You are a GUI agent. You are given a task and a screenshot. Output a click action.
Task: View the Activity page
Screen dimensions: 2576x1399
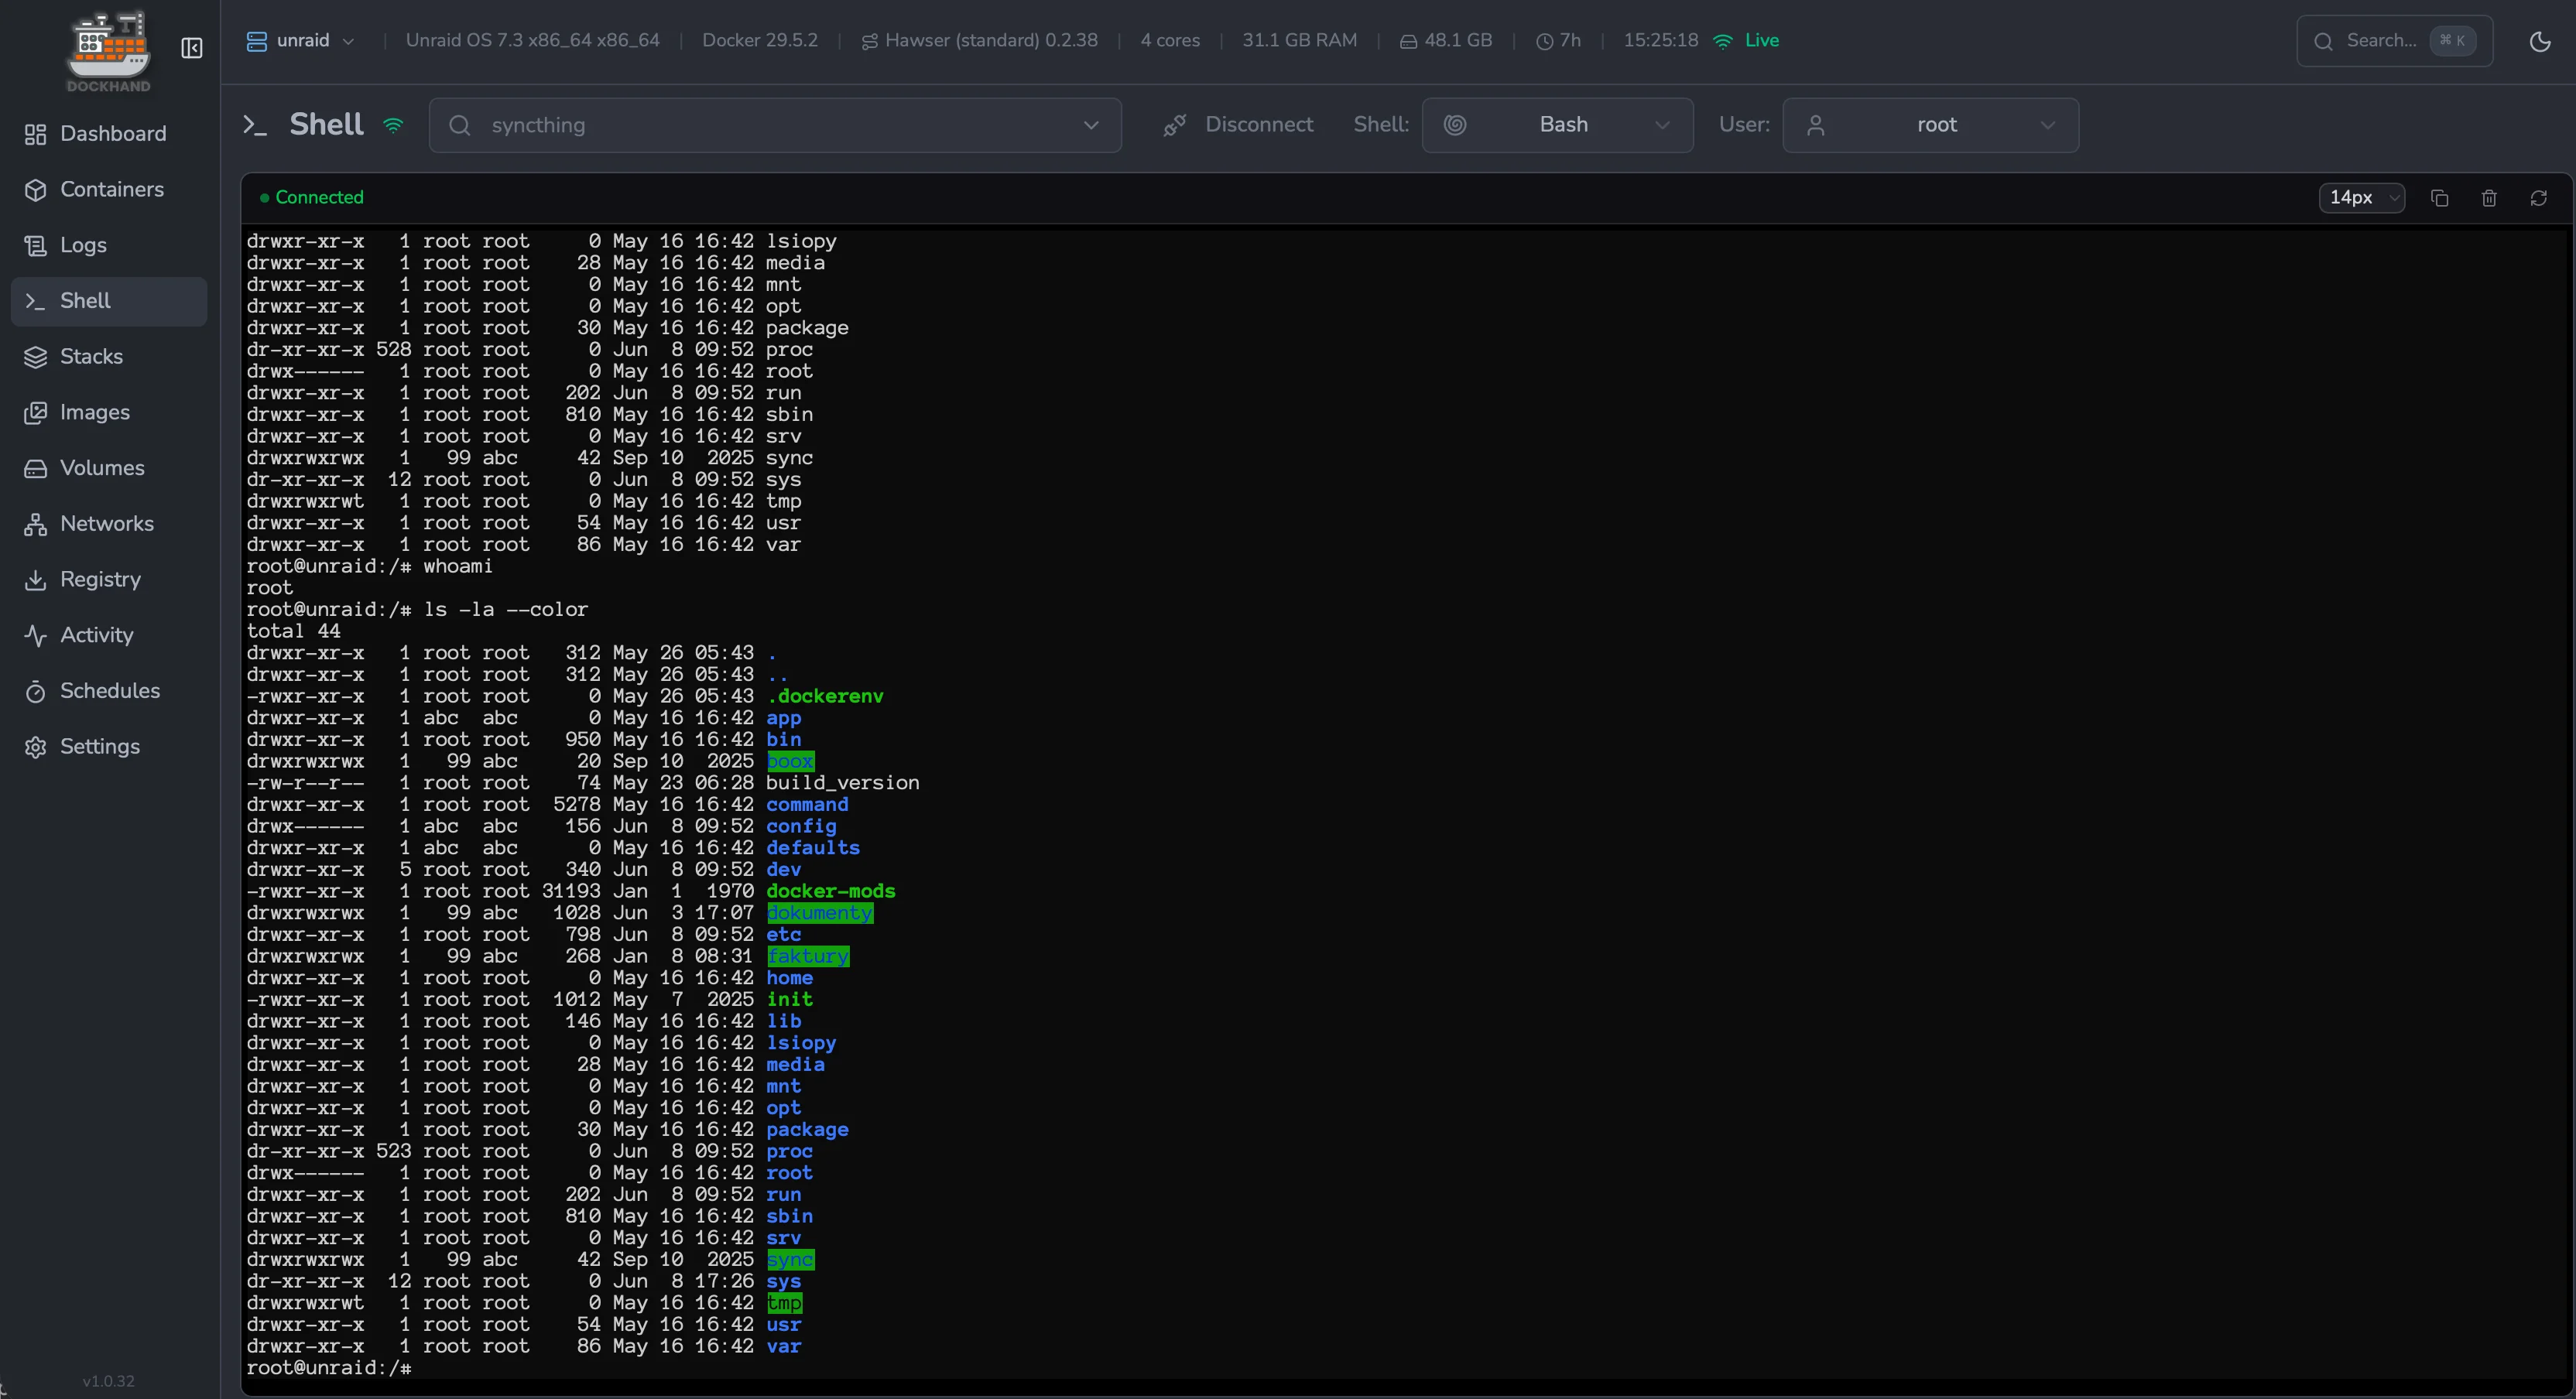[109, 635]
